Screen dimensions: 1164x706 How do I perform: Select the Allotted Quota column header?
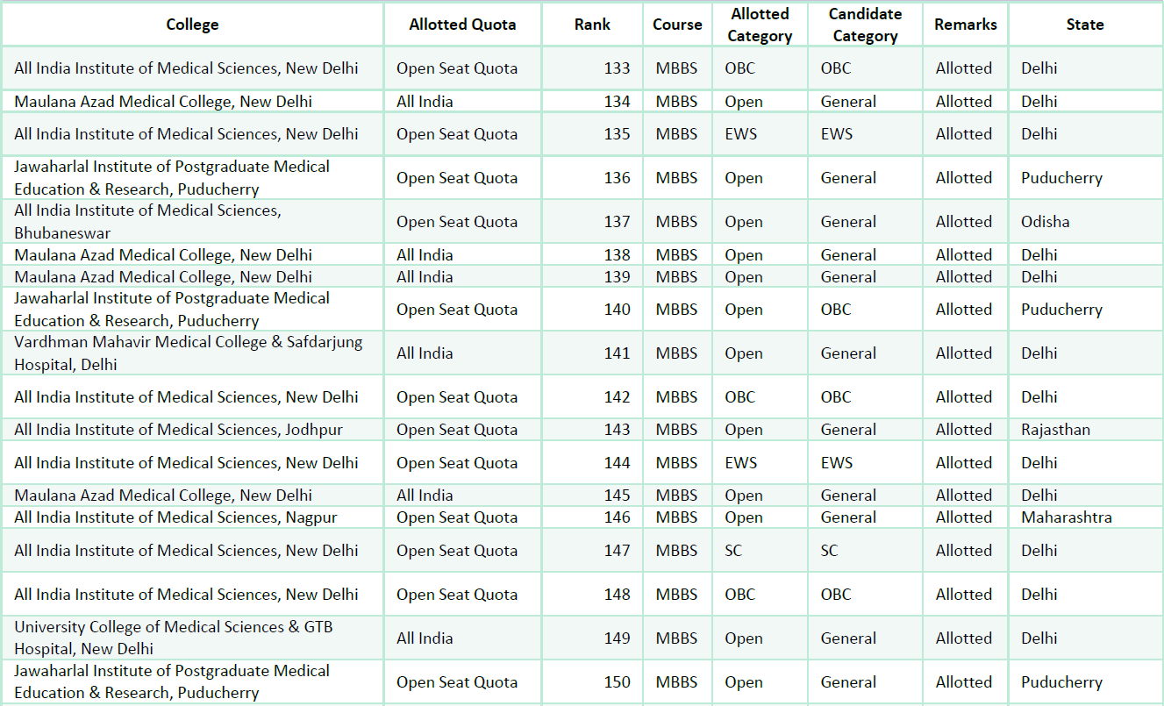462,25
